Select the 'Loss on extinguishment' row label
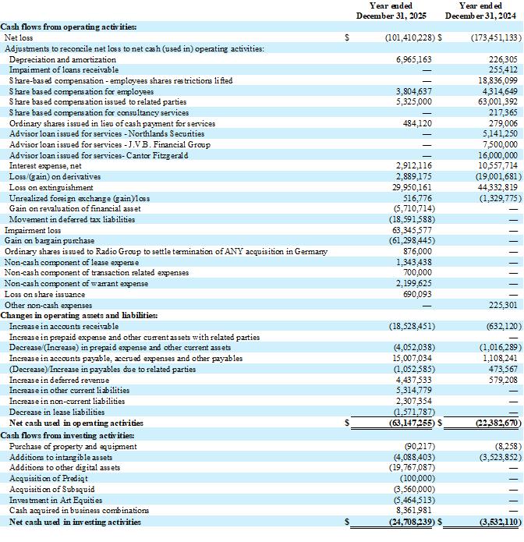The width and height of the screenshot is (524, 542). [51, 187]
